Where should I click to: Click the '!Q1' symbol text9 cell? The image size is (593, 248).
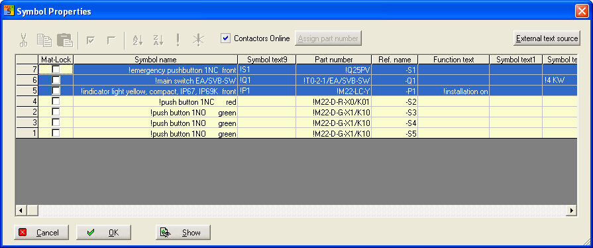point(267,80)
